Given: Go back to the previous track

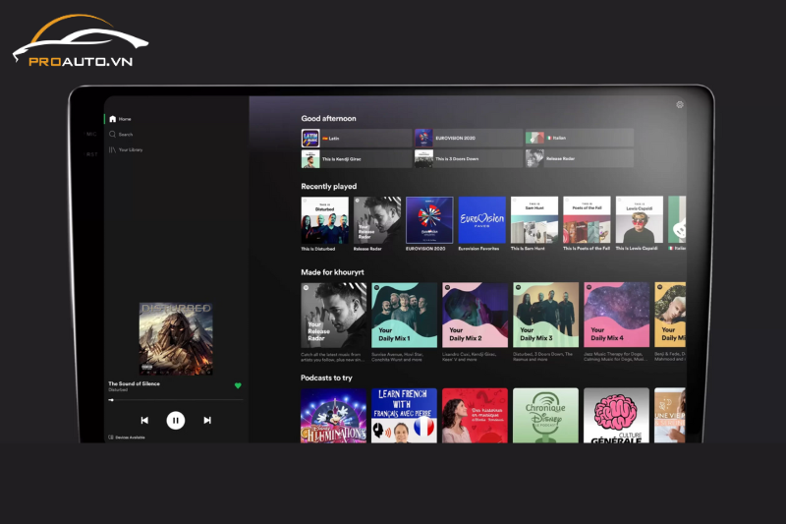Looking at the screenshot, I should point(144,420).
